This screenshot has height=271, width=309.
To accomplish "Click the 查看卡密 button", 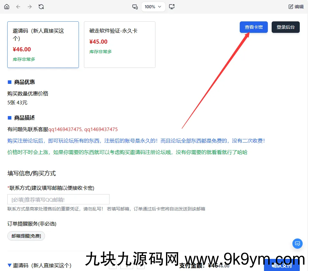I will click(x=254, y=27).
